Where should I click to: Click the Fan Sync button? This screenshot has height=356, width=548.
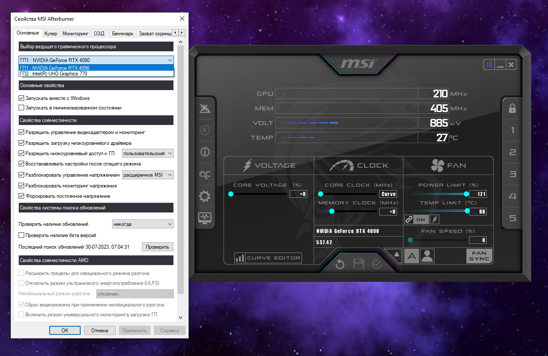click(x=479, y=256)
